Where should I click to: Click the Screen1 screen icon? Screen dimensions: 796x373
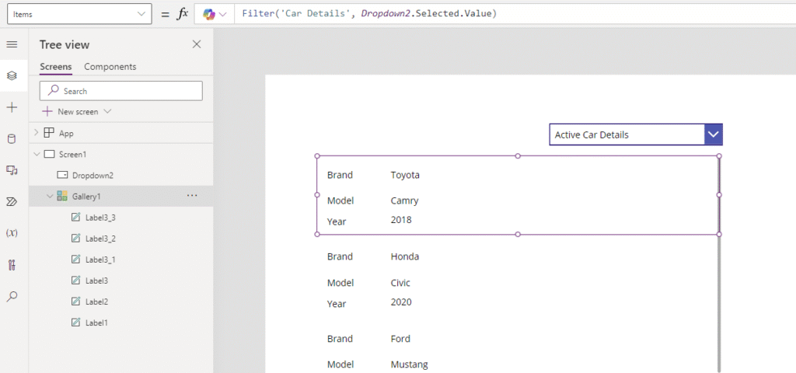point(49,154)
